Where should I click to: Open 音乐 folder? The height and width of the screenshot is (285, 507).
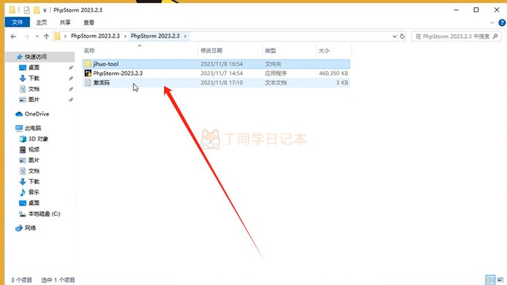(x=34, y=192)
